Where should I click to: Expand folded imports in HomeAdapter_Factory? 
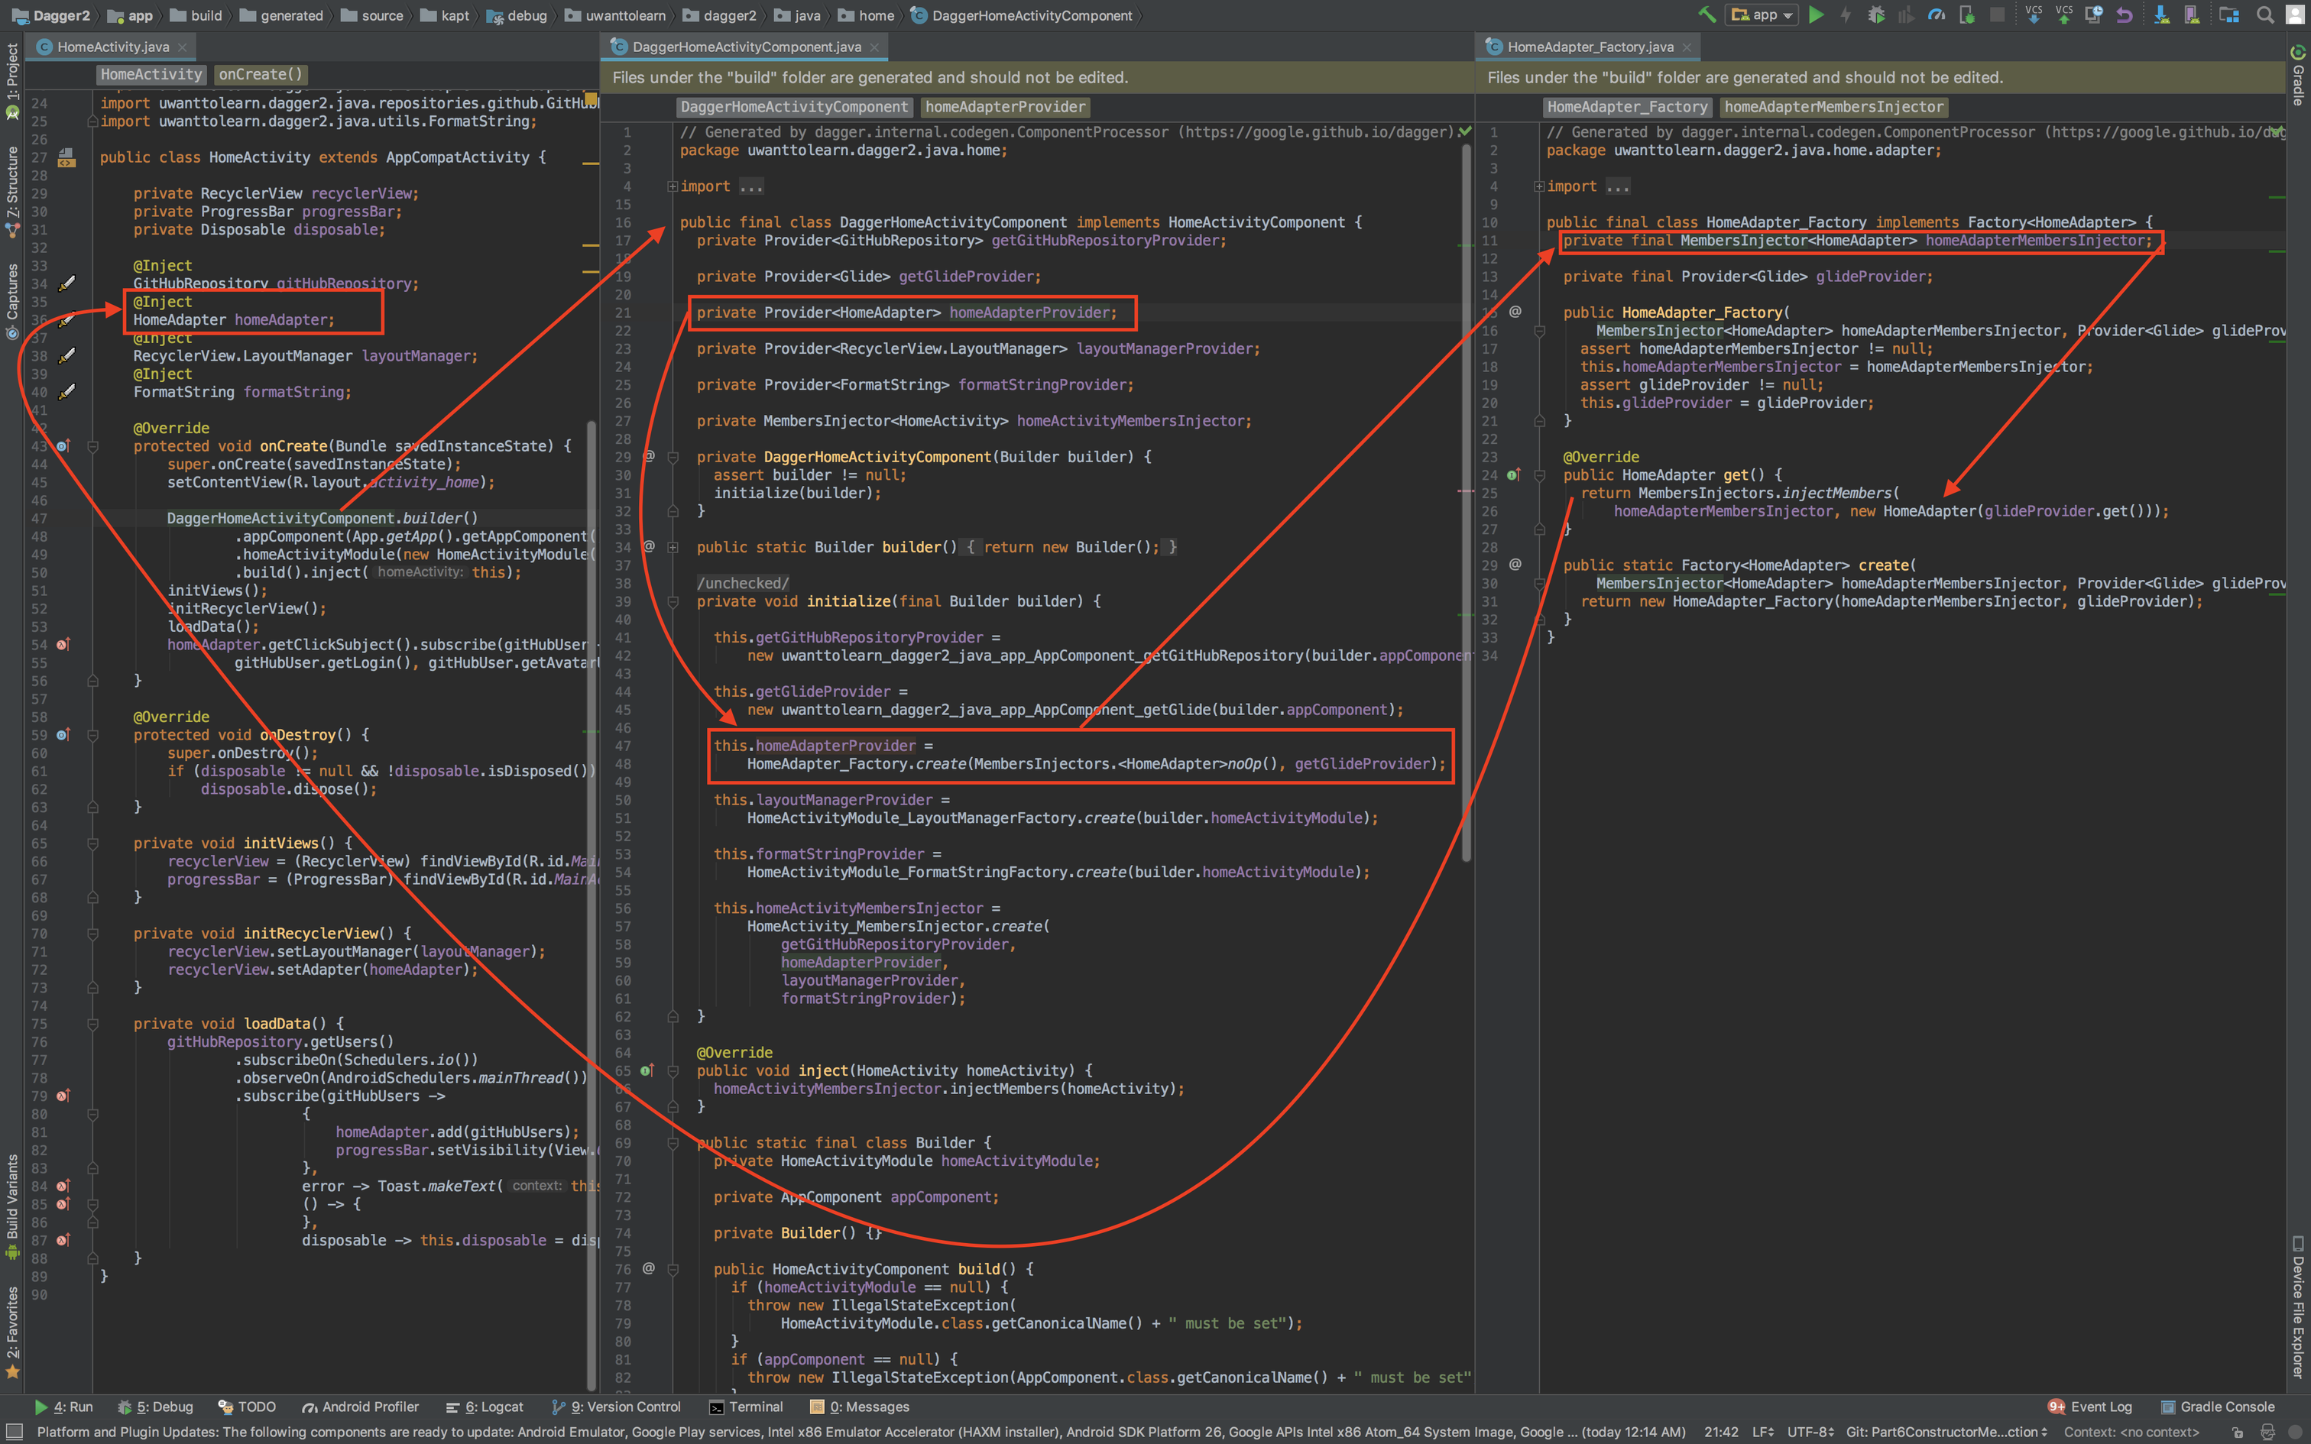(x=1539, y=186)
